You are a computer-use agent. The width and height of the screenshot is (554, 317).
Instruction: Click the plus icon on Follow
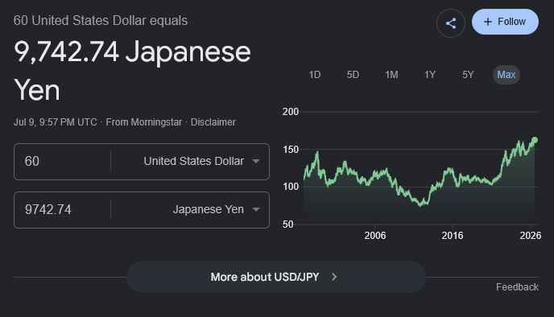coord(488,22)
